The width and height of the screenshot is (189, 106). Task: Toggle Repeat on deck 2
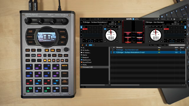click(163, 24)
